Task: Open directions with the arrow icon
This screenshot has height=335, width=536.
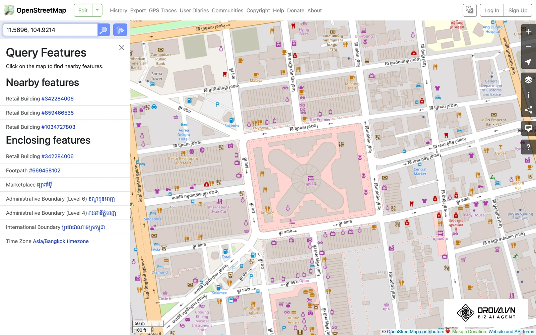Action: coord(120,30)
